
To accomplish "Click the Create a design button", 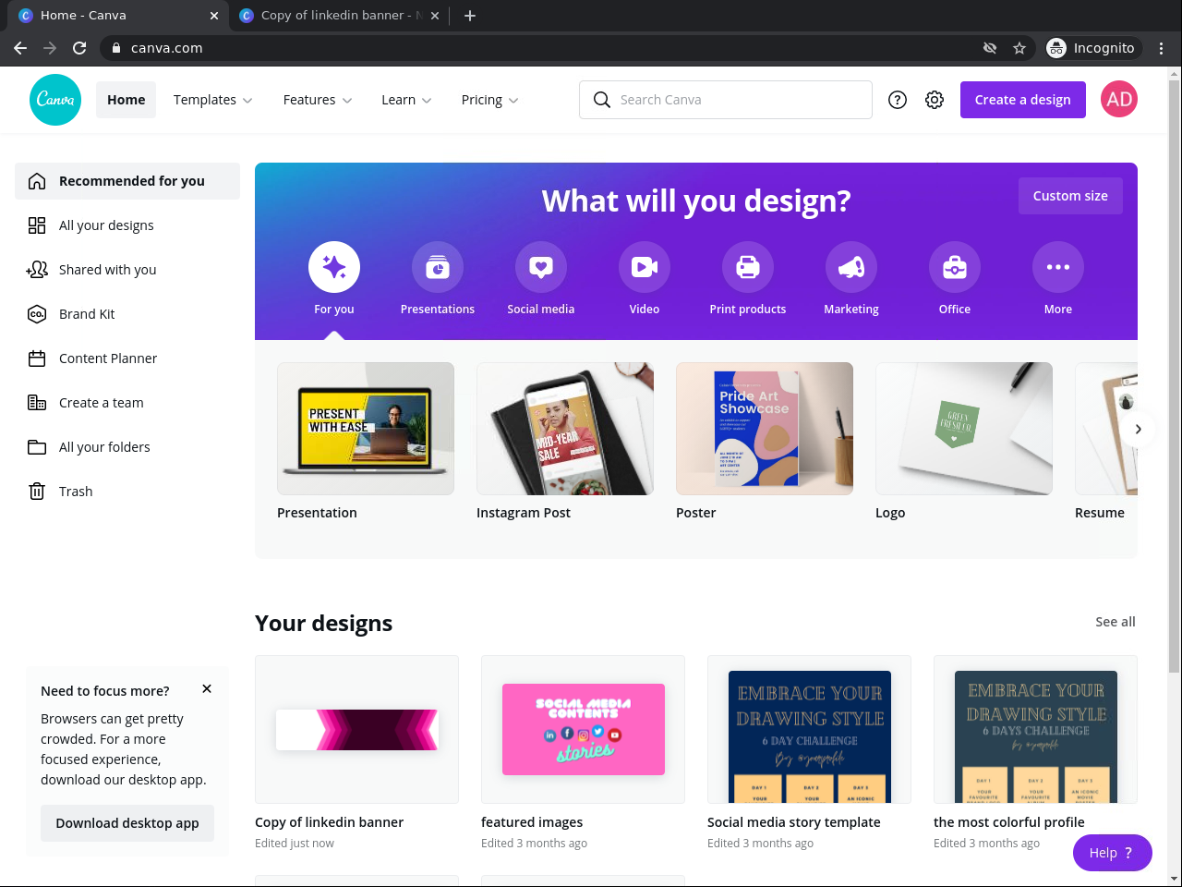I will click(1023, 100).
